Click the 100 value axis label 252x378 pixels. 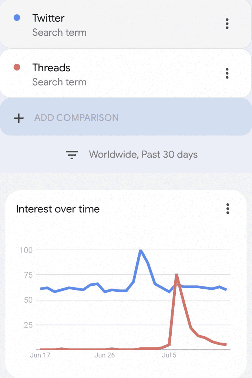point(26,250)
